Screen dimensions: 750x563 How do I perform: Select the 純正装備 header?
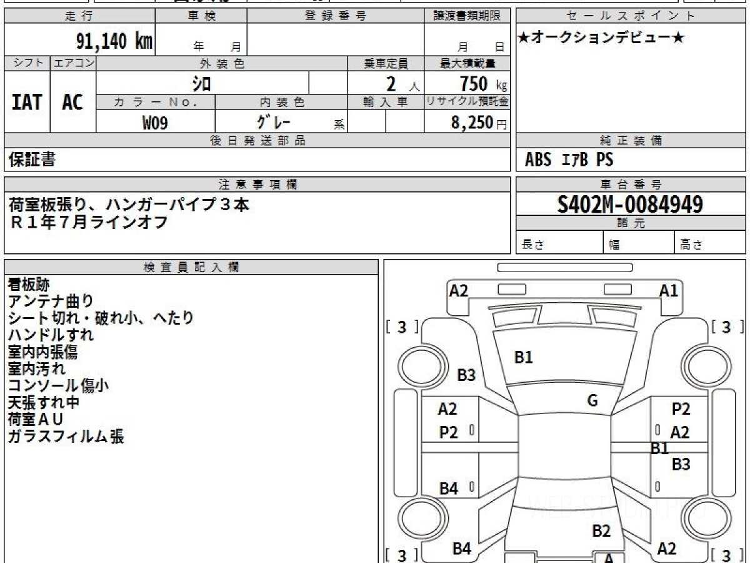[x=631, y=141]
